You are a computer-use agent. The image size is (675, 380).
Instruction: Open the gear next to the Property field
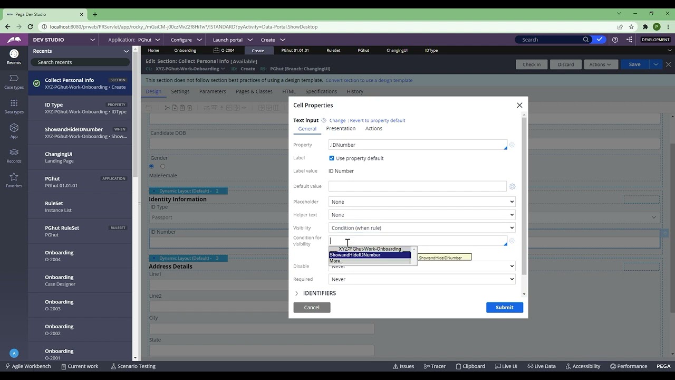[512, 145]
